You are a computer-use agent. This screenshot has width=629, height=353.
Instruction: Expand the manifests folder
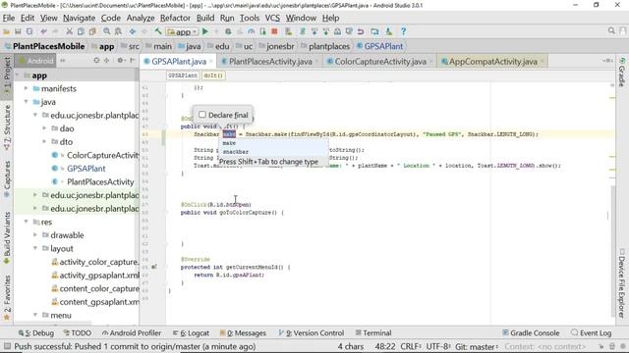click(x=27, y=88)
